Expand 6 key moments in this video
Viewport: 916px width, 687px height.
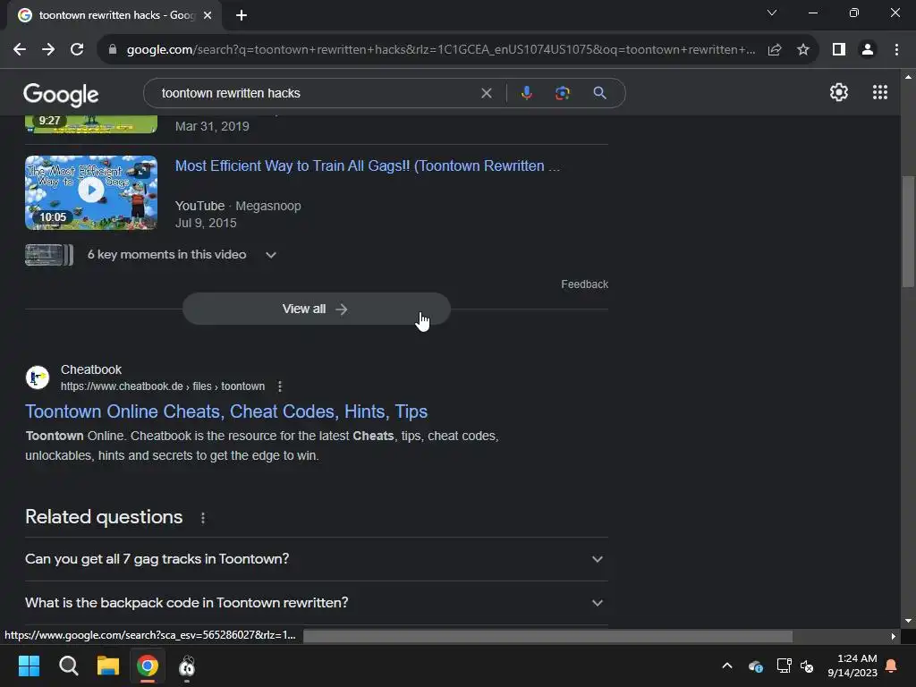click(270, 255)
